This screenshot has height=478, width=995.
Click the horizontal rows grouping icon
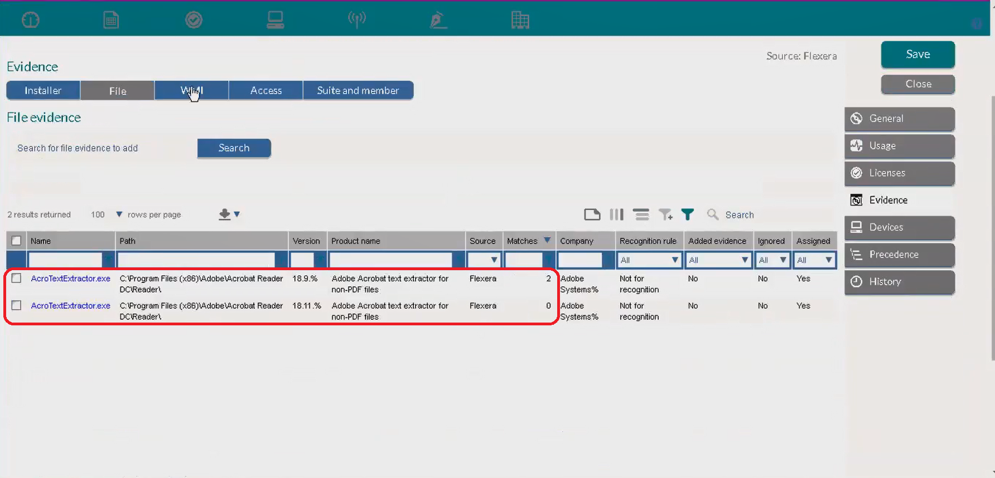641,214
